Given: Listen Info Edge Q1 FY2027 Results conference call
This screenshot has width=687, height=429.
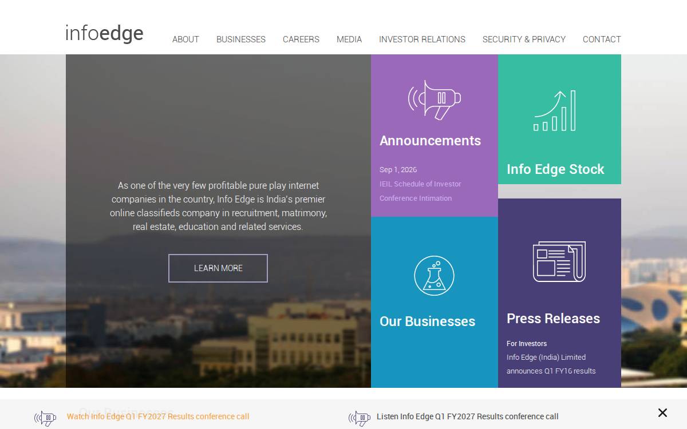Looking at the screenshot, I should [467, 416].
